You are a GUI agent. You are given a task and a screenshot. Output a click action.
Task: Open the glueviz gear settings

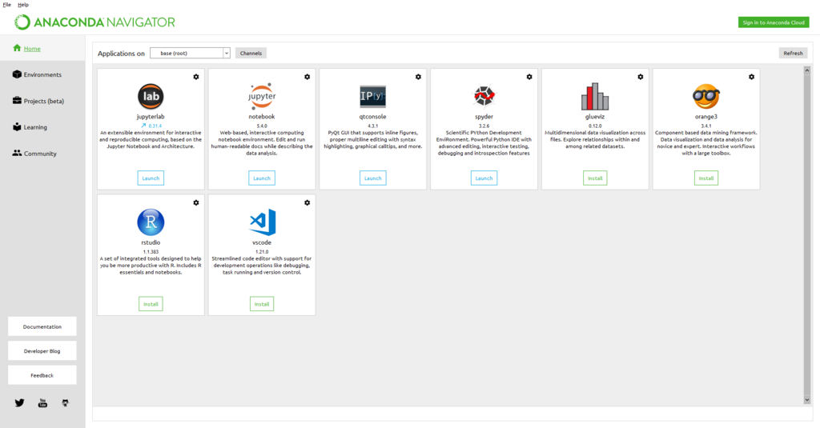click(x=640, y=77)
